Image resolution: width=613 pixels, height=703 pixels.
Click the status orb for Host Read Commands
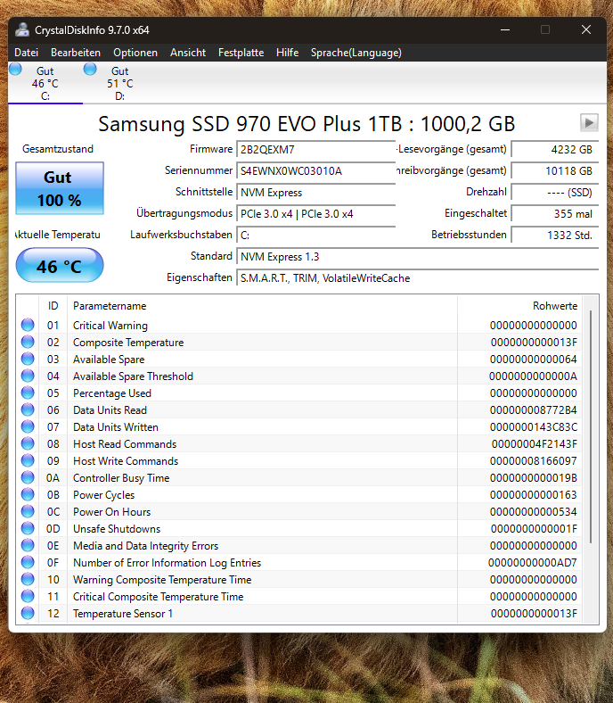click(28, 443)
